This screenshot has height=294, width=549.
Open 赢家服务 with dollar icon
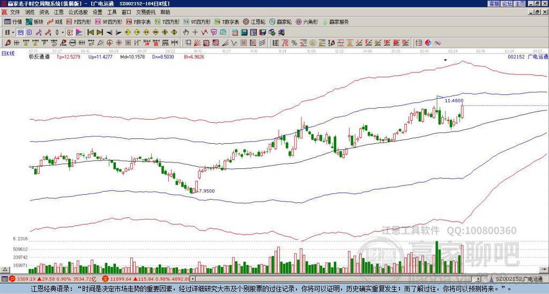336,22
